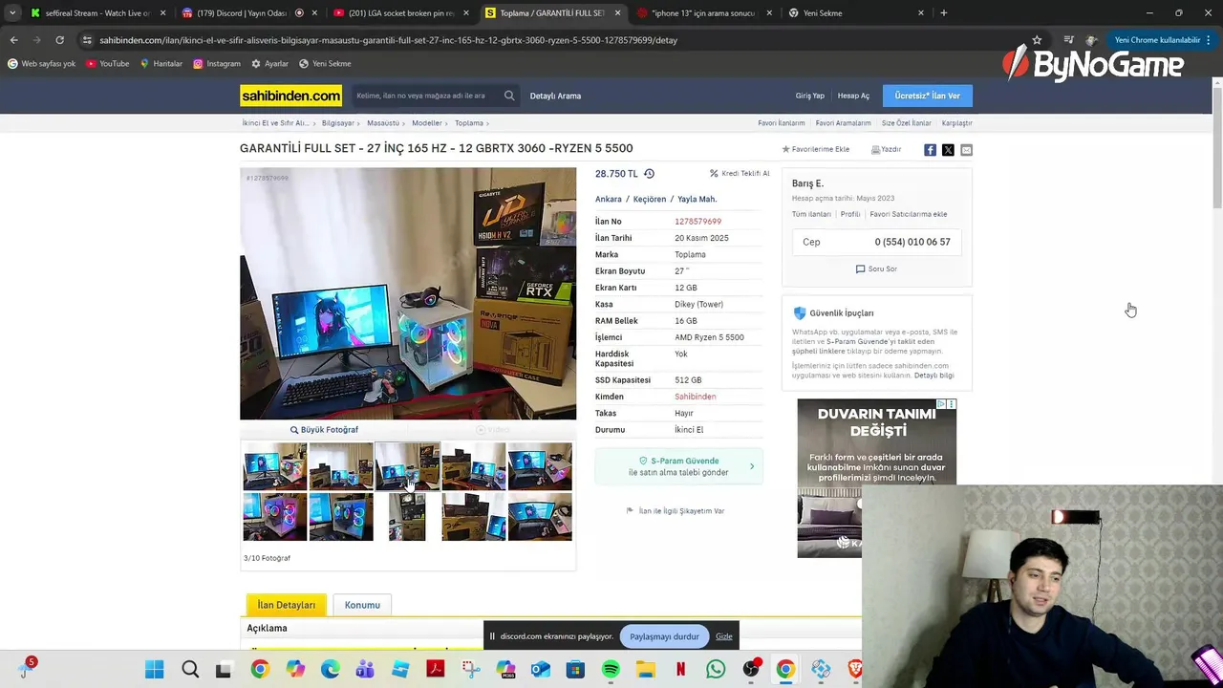Open Adobe Acrobat from the taskbar
Viewport: 1223px width, 688px height.
click(435, 669)
